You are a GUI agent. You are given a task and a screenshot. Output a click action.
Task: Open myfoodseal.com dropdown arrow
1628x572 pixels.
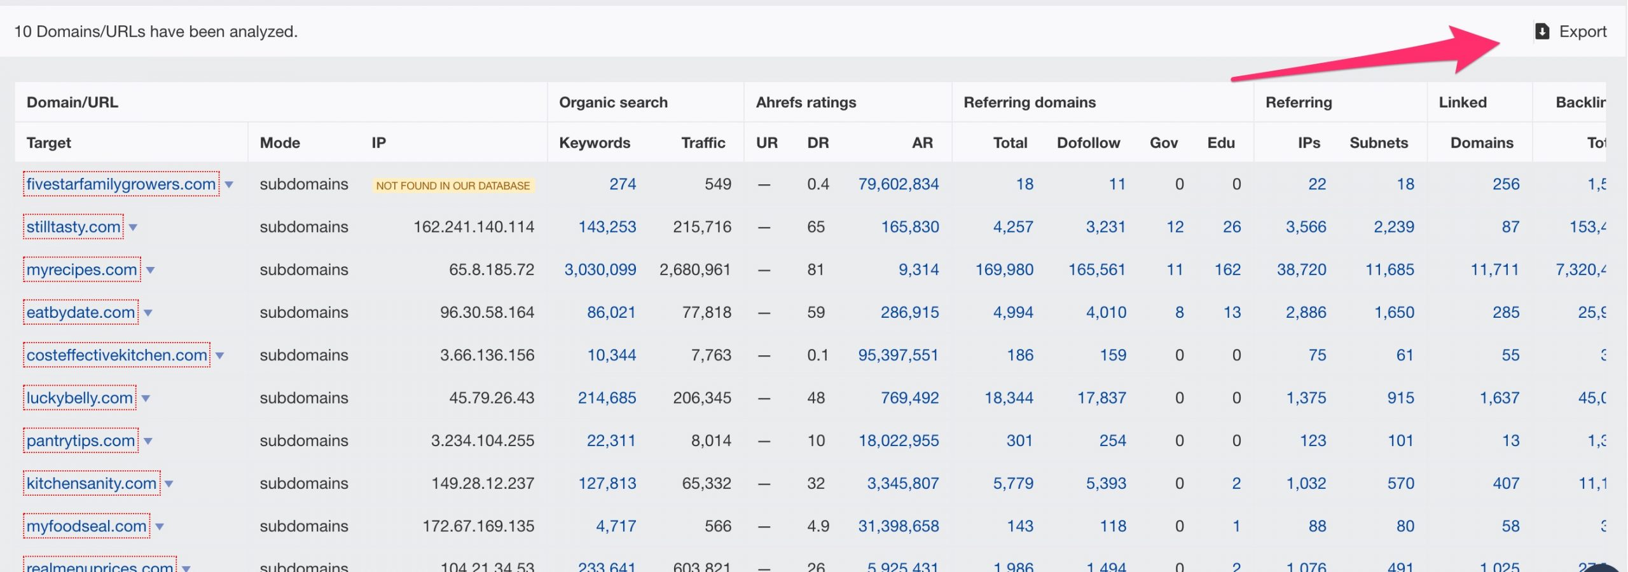160,526
